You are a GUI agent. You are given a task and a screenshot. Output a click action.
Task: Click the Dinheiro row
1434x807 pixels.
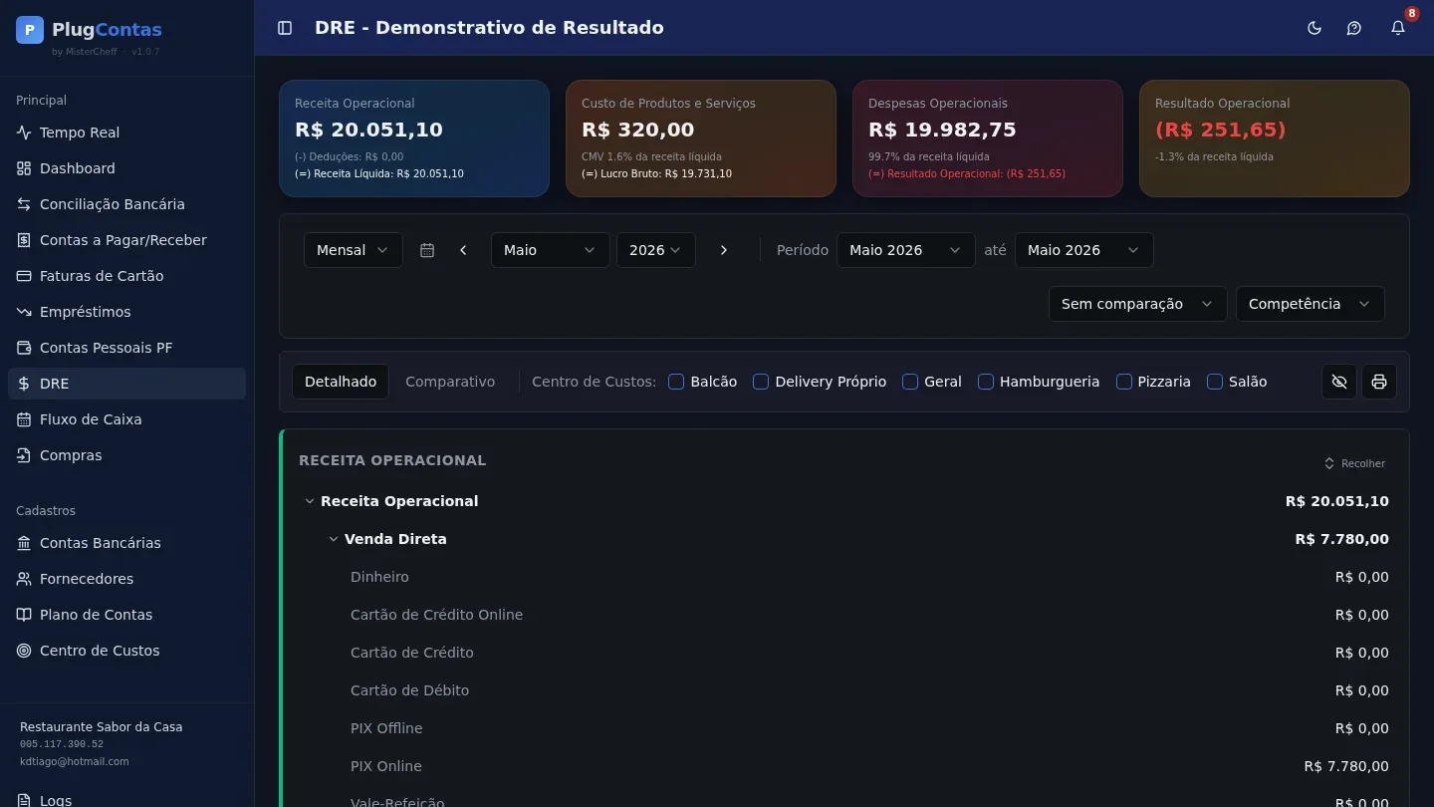point(845,577)
